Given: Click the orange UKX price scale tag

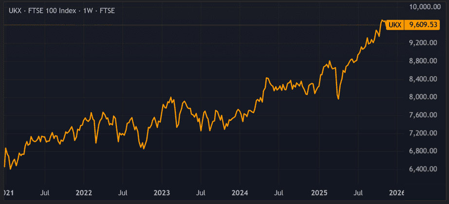Looking at the screenshot, I should 396,25.
